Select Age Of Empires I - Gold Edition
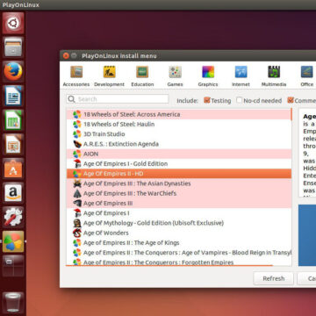Viewport: 316px width, 316px height. pyautogui.click(x=179, y=164)
